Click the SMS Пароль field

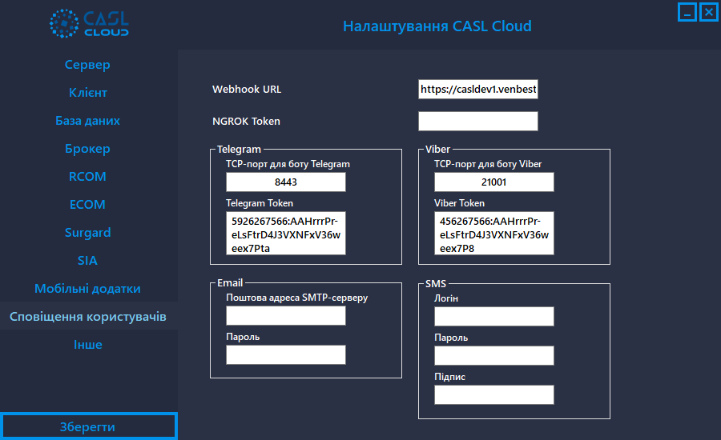tap(493, 355)
